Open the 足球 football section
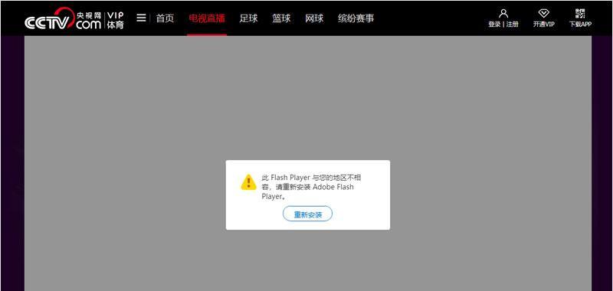The width and height of the screenshot is (613, 291). coord(248,18)
